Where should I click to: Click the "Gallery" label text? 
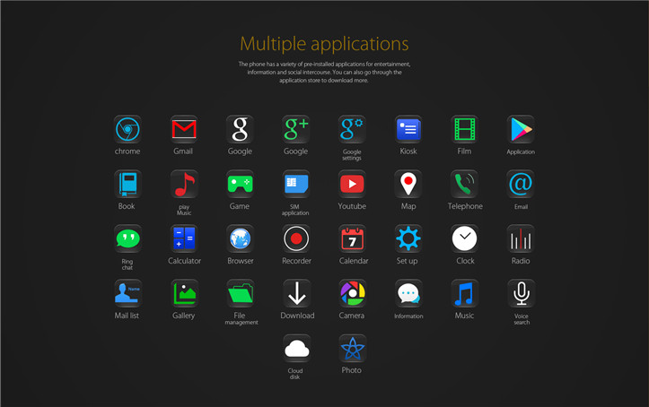coord(183,316)
